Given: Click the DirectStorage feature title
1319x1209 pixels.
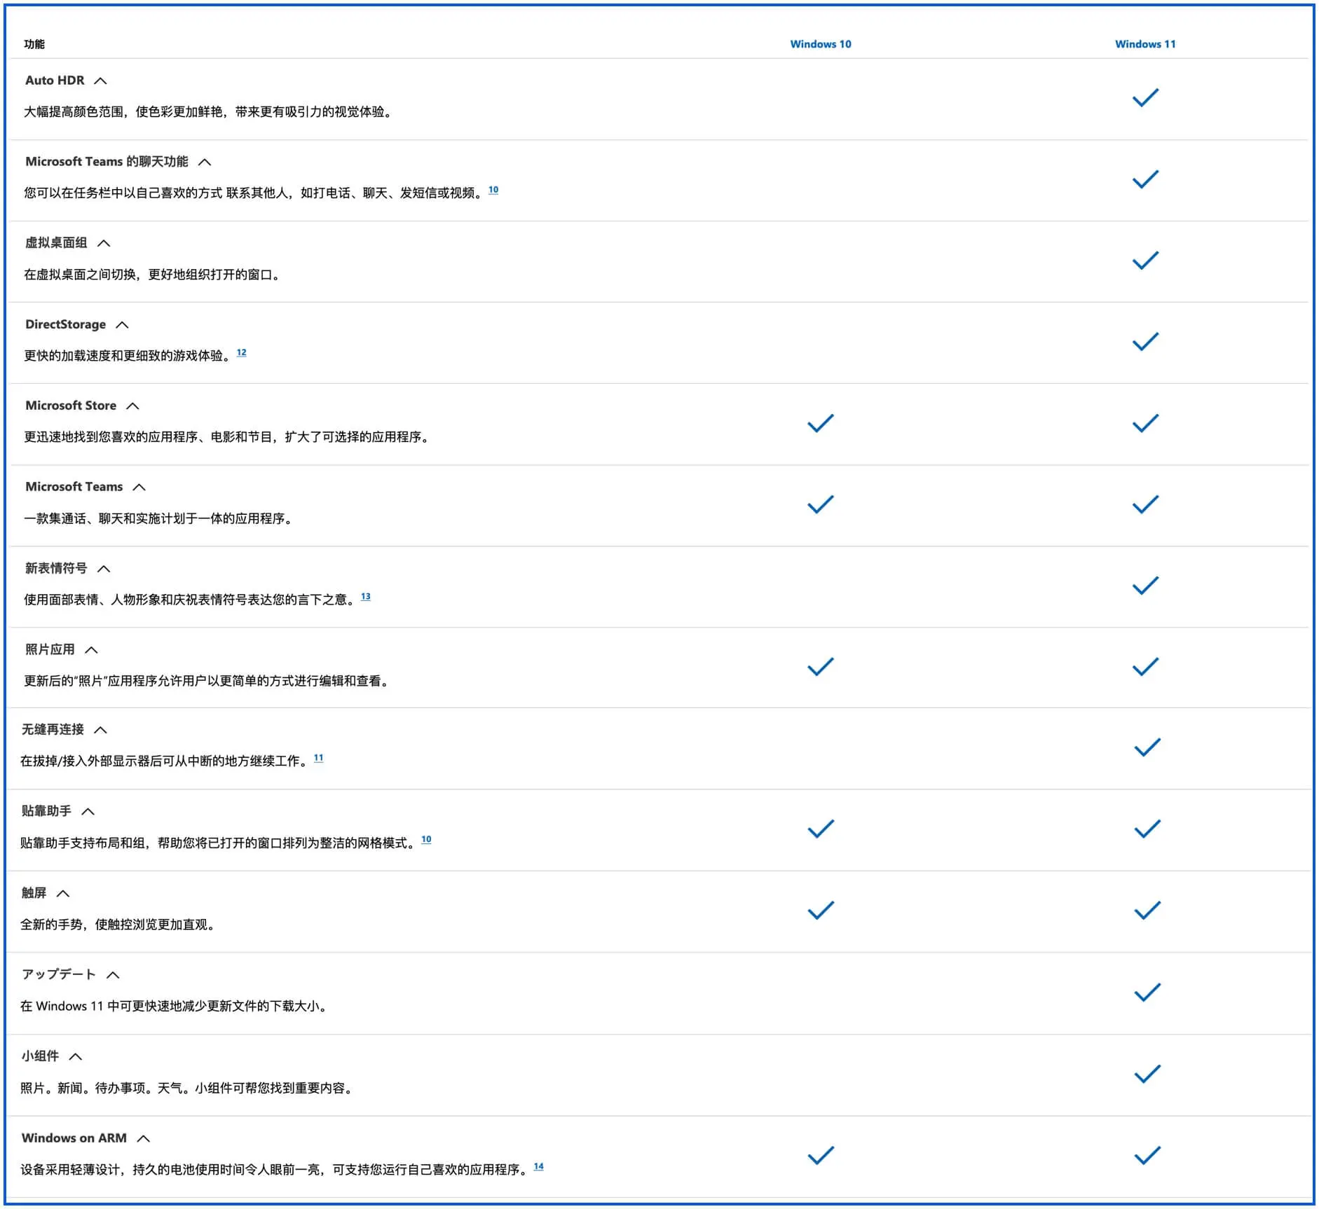Looking at the screenshot, I should pyautogui.click(x=65, y=324).
